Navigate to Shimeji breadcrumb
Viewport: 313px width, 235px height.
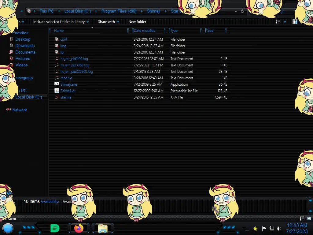(153, 11)
